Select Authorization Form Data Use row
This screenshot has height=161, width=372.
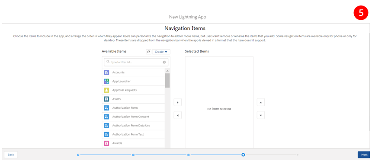134,126
